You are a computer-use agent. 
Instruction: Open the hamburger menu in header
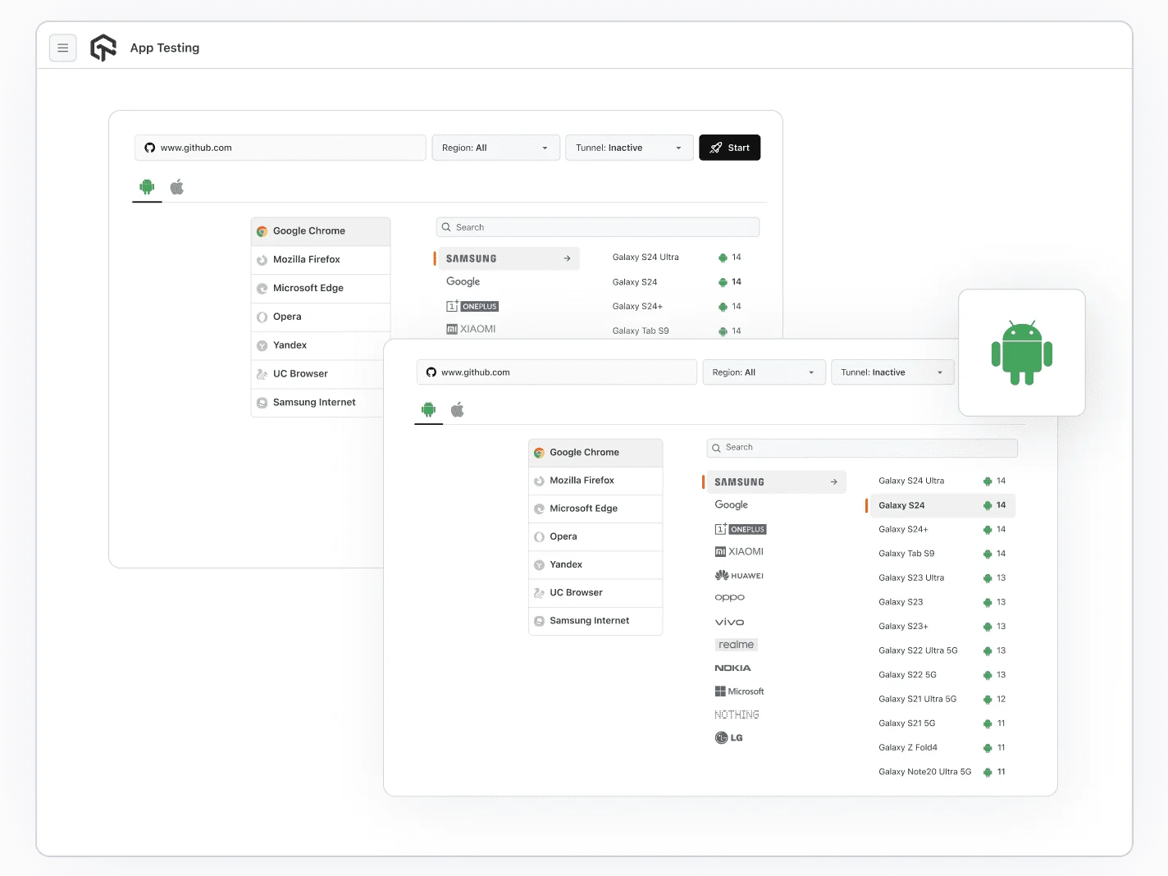63,48
